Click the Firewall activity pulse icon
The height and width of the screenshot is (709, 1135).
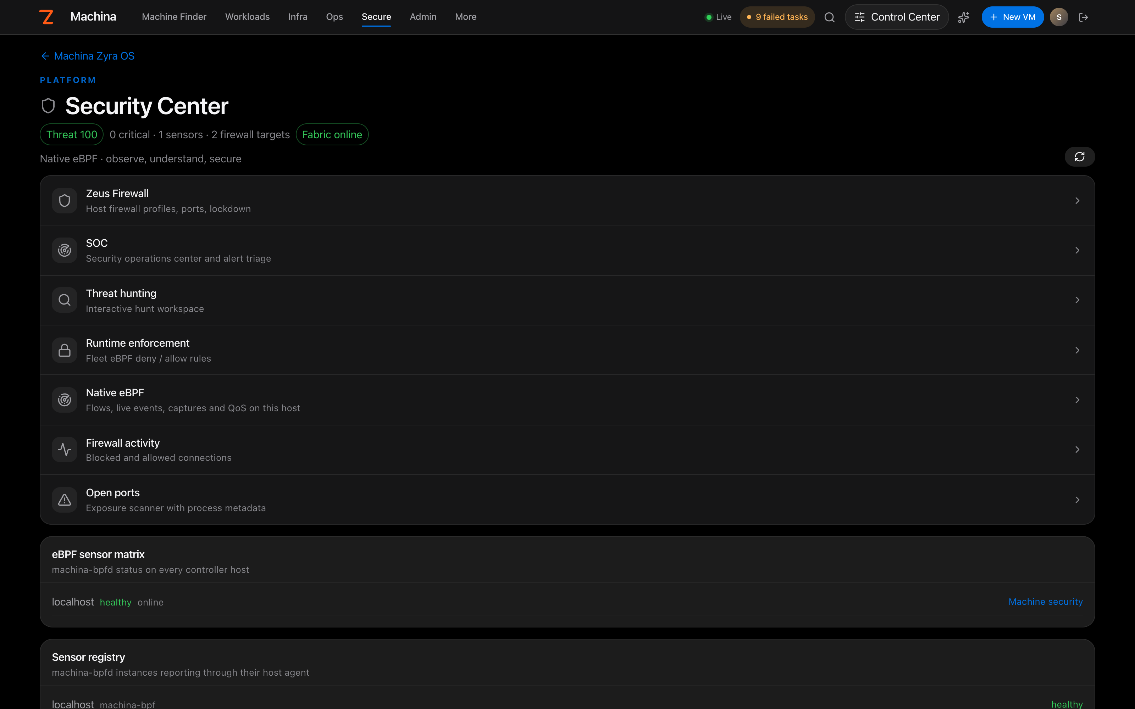click(64, 450)
